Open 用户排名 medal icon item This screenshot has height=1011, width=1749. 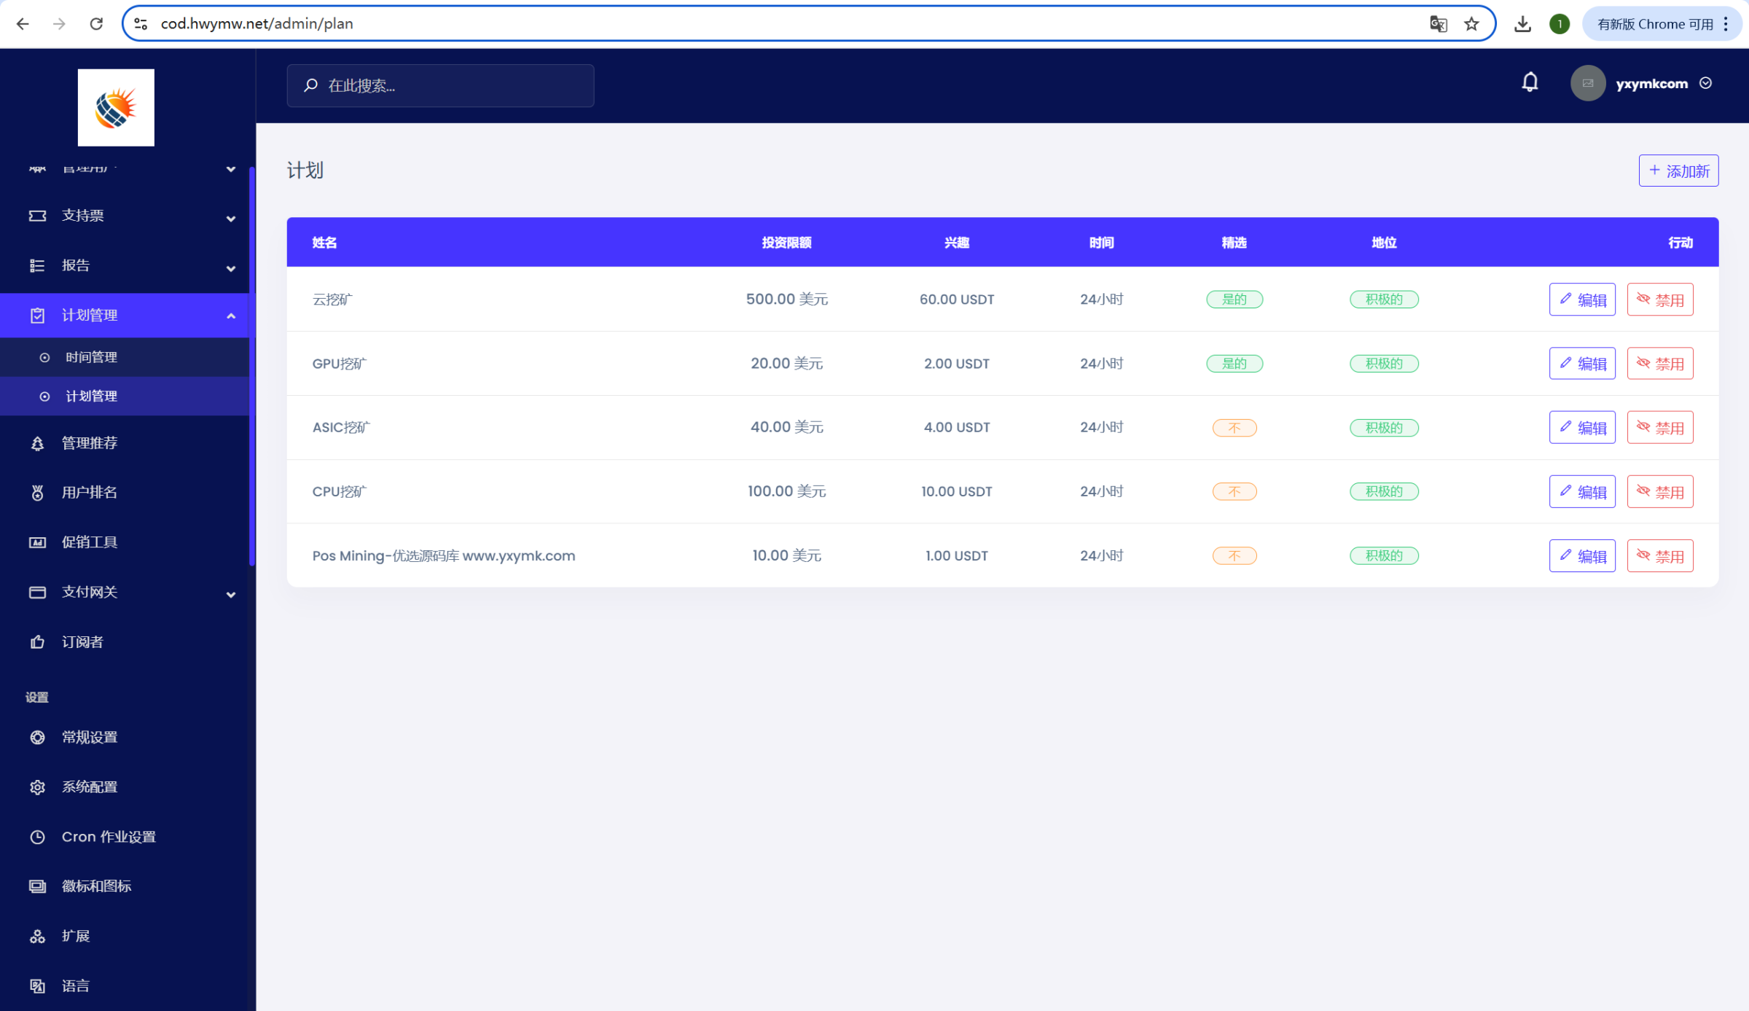point(89,493)
